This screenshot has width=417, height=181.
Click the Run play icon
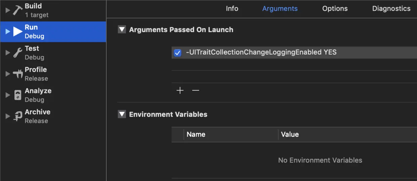pos(18,32)
